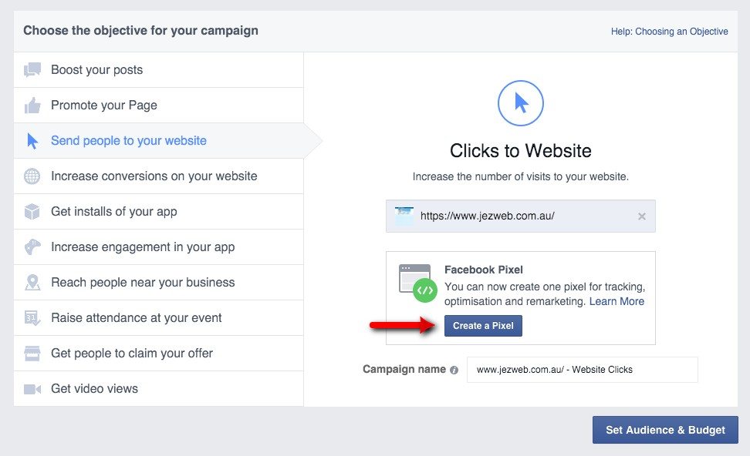Click the thumbs-up Promote your Page icon

[32, 106]
